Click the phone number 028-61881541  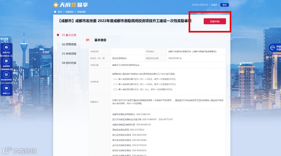143,114
